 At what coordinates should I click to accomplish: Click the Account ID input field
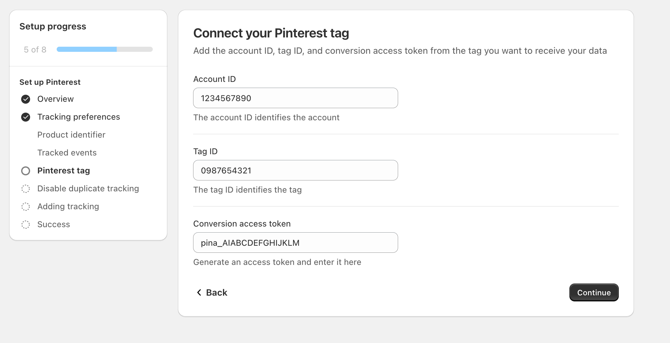[x=295, y=98]
